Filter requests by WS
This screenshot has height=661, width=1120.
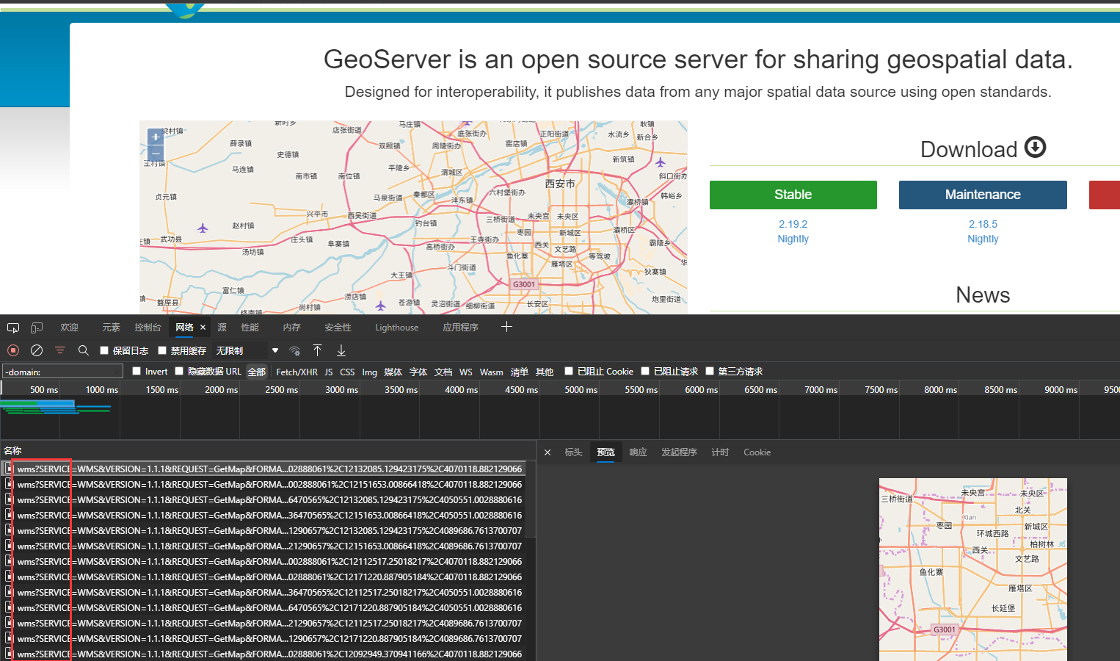click(466, 372)
